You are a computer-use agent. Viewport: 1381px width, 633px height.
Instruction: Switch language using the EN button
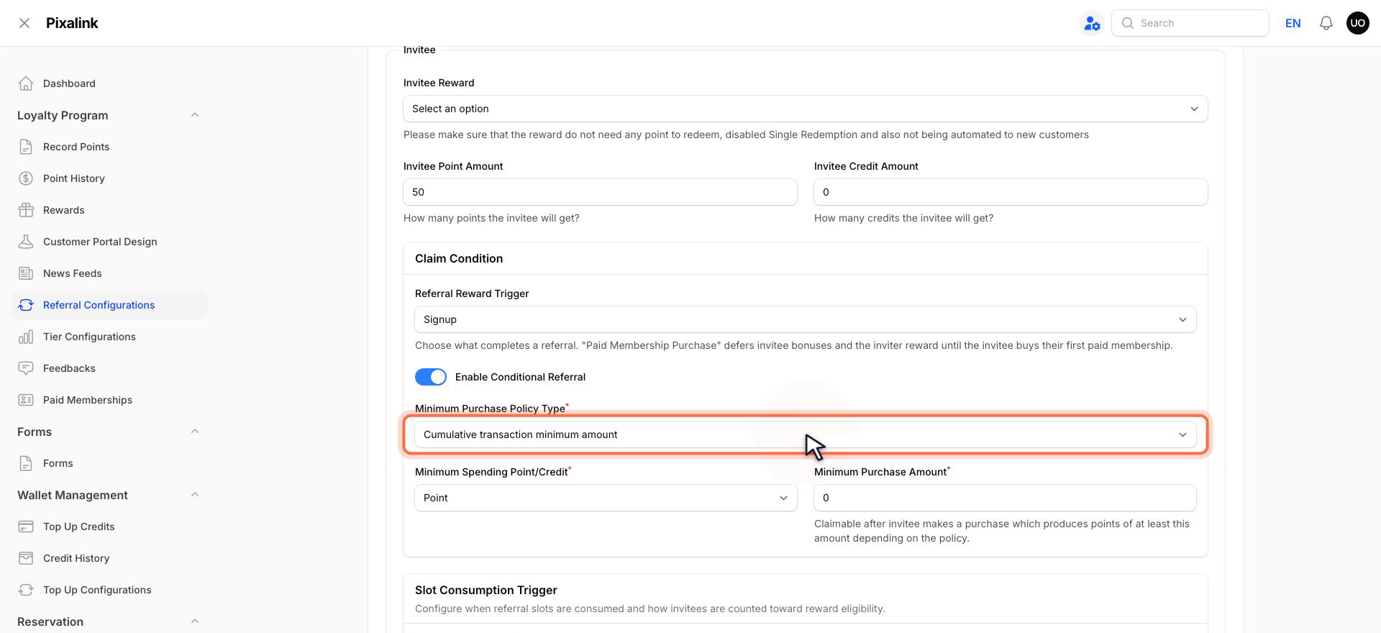pyautogui.click(x=1293, y=23)
